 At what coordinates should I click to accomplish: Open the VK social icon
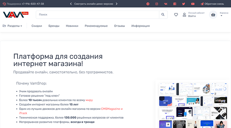click(166, 4)
